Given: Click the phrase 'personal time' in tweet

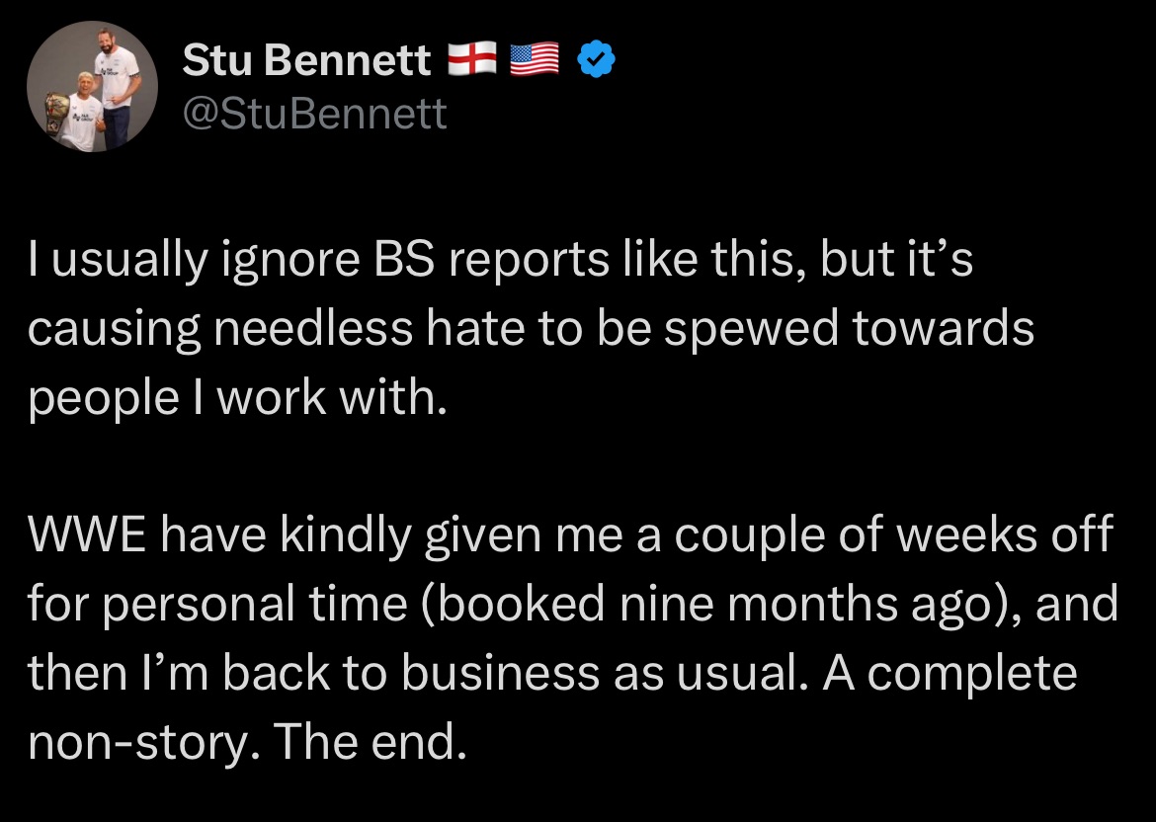Looking at the screenshot, I should pos(254,604).
